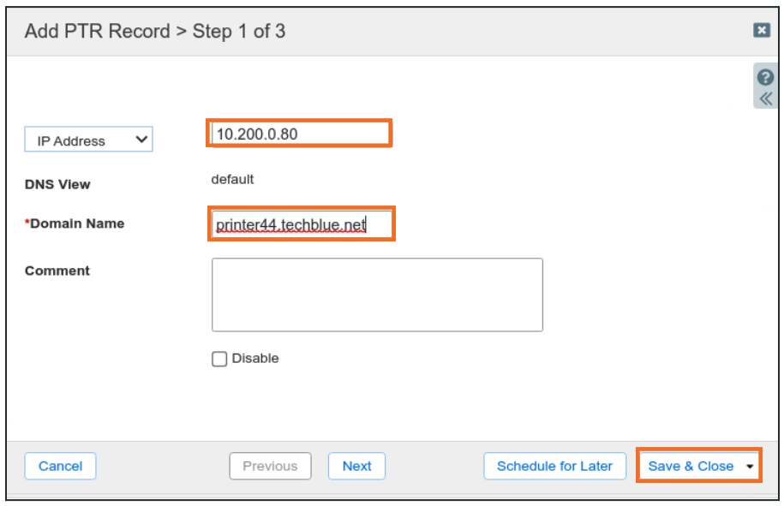Close the Add PTR Record dialog

point(761,30)
